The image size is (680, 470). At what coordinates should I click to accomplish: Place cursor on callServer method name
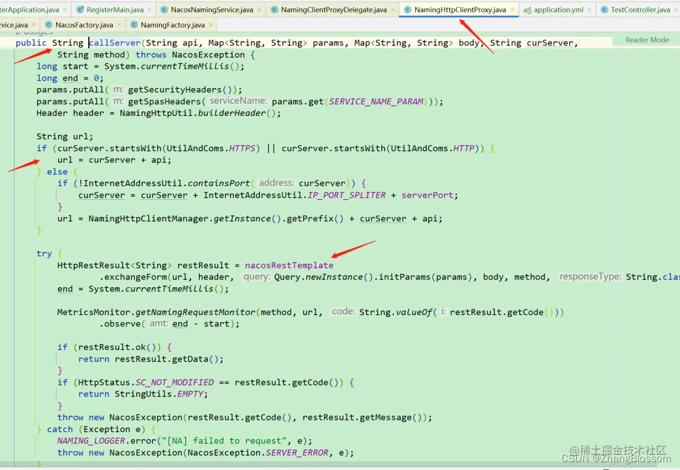coord(114,43)
